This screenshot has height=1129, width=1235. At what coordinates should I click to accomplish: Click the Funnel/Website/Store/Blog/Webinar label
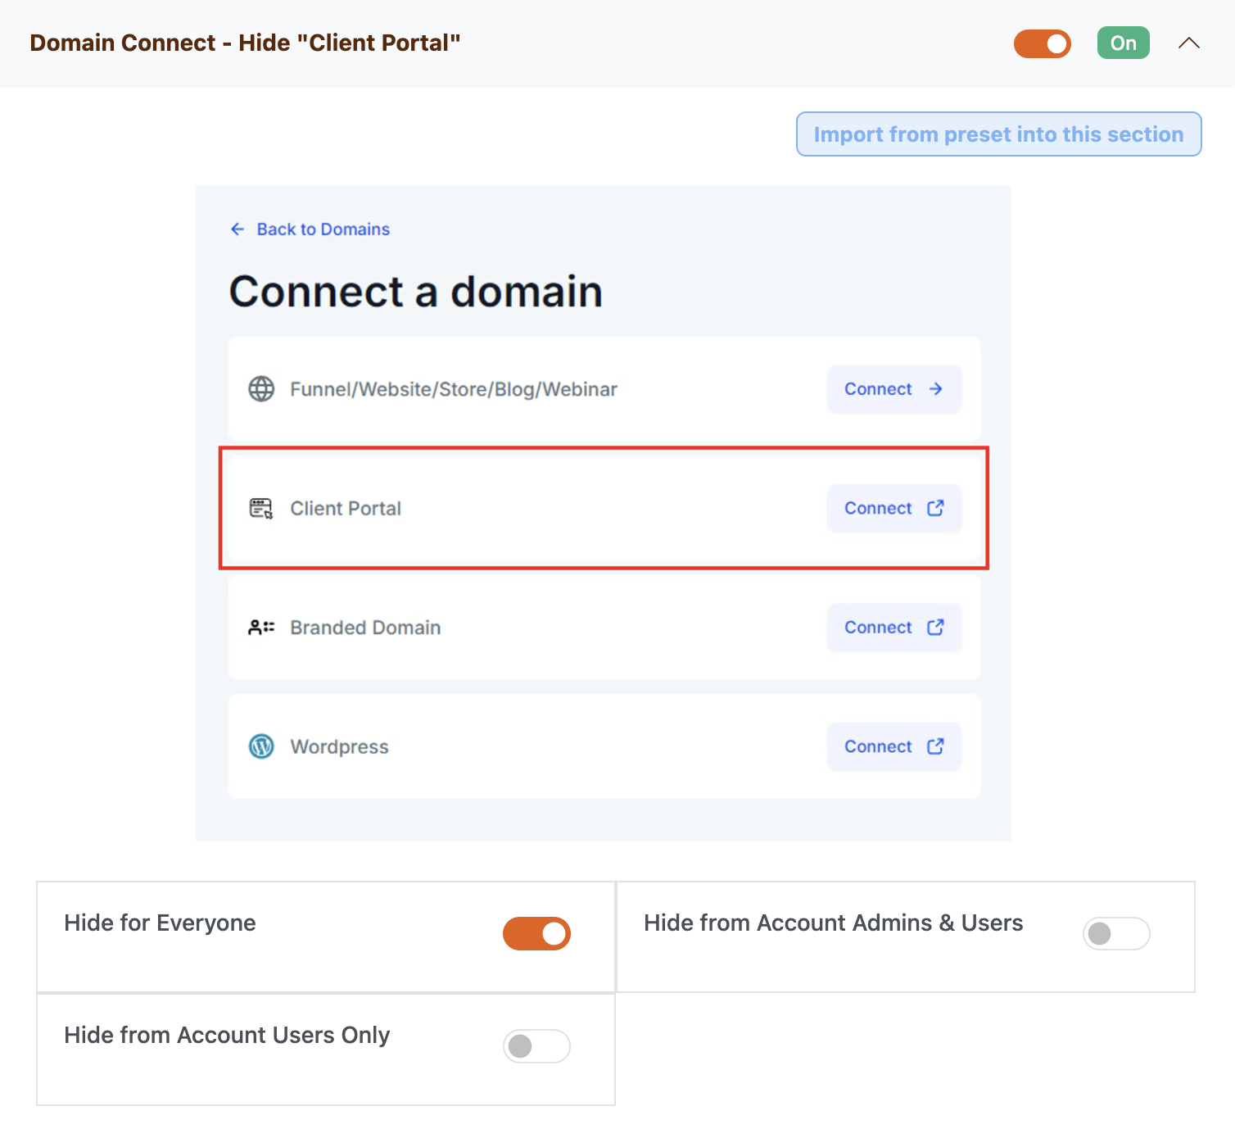click(454, 389)
